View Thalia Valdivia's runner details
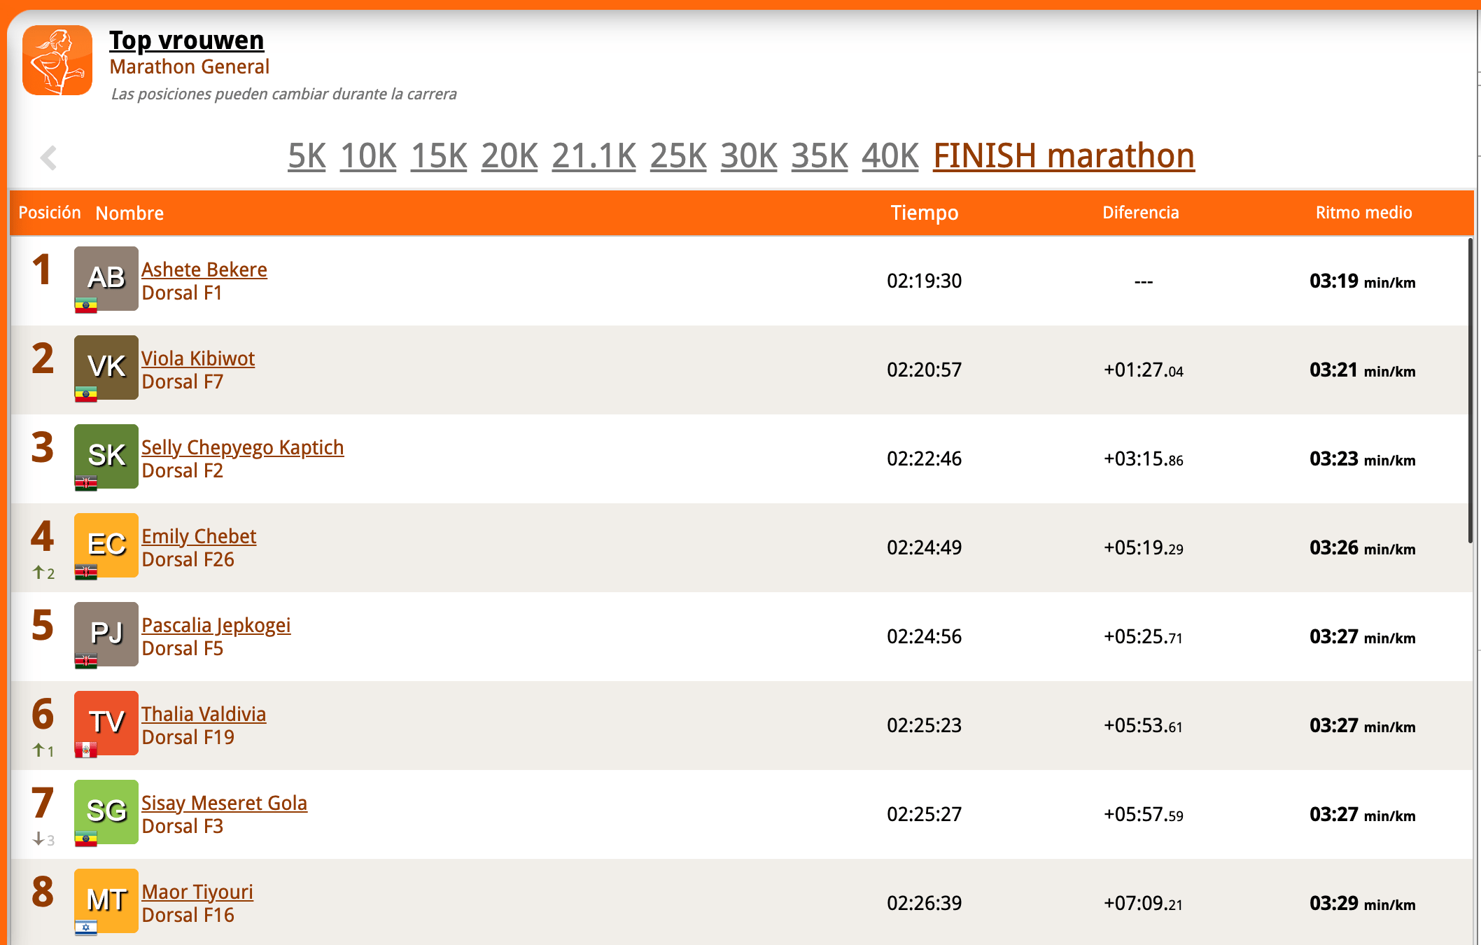1481x945 pixels. coord(204,714)
